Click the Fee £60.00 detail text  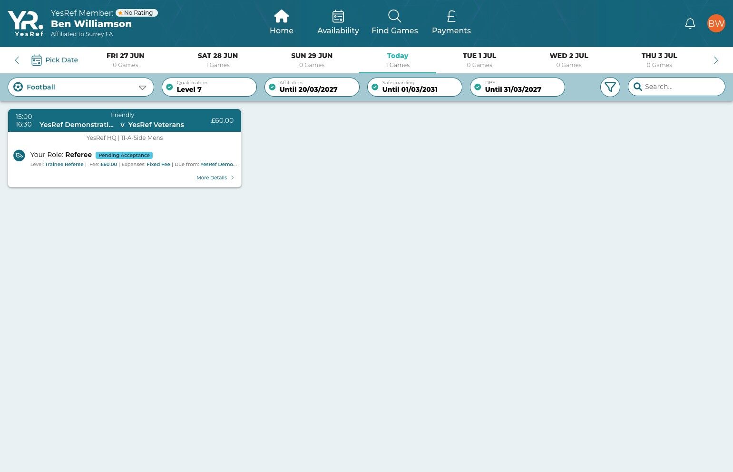tap(103, 165)
